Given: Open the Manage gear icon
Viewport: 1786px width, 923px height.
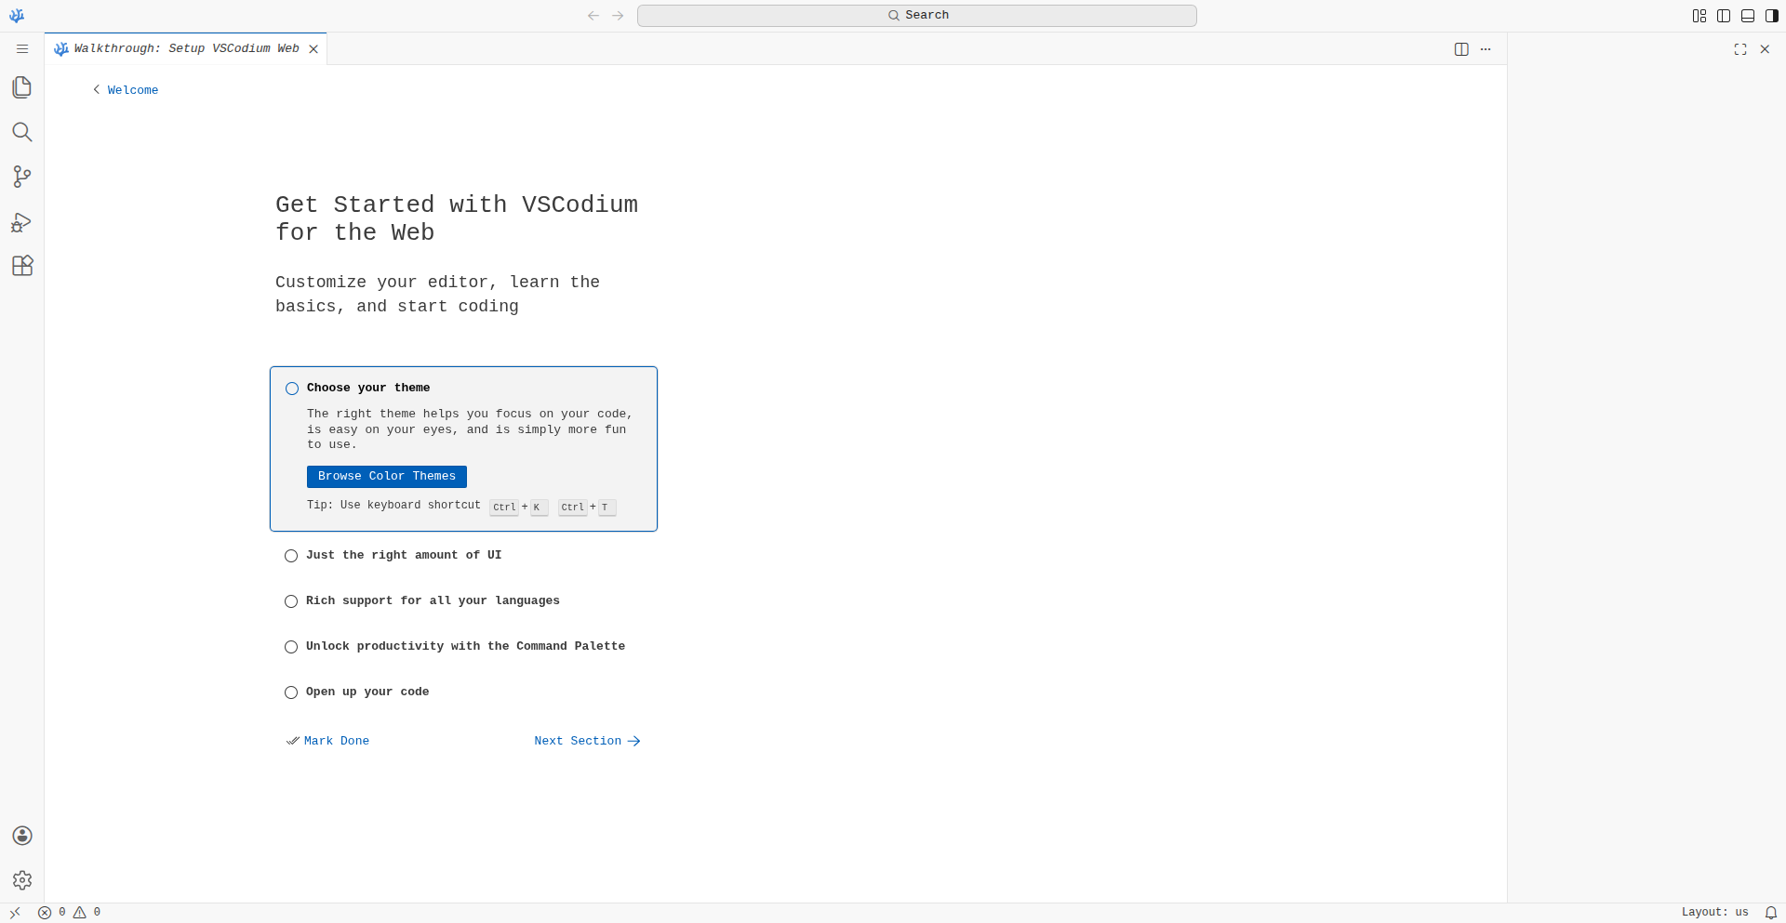Looking at the screenshot, I should coord(22,880).
